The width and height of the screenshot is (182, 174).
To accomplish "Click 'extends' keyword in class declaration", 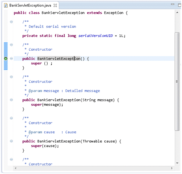I will [x=94, y=13].
